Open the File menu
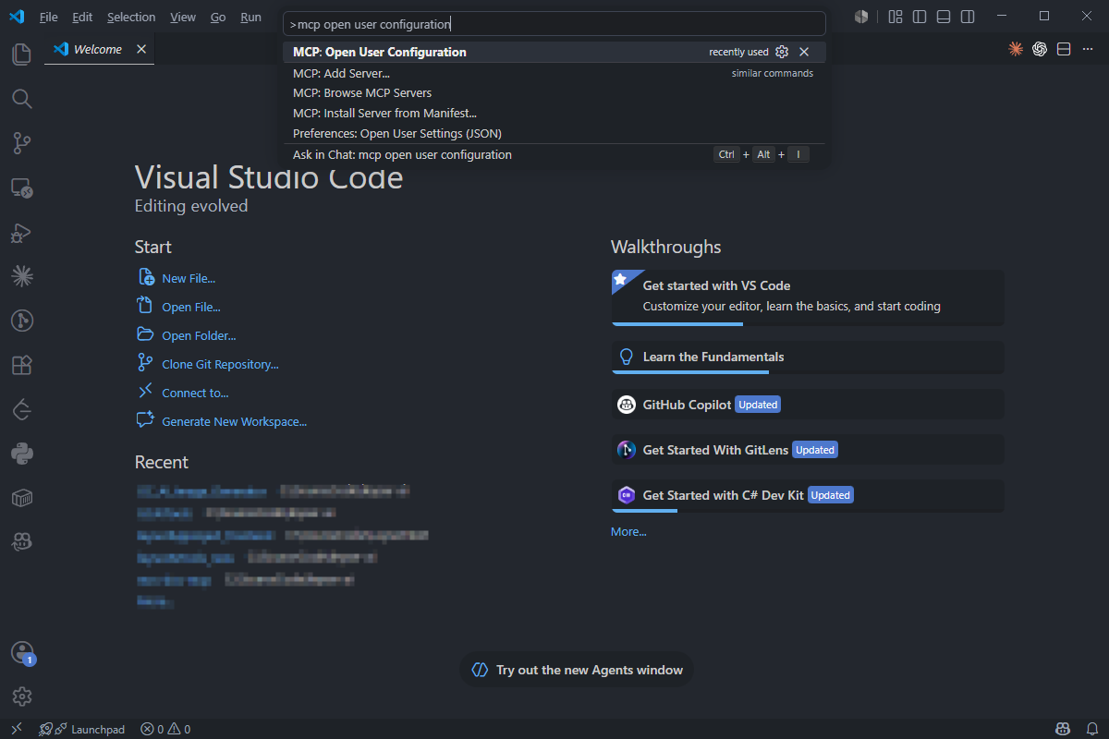The height and width of the screenshot is (739, 1109). pos(49,17)
